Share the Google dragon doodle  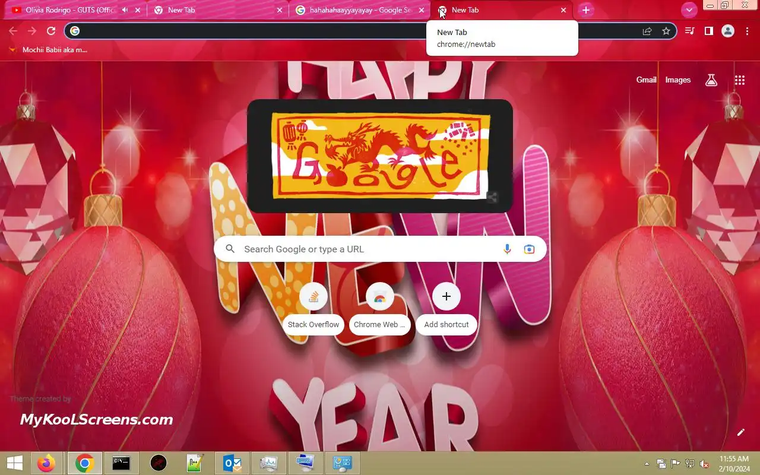tap(492, 198)
